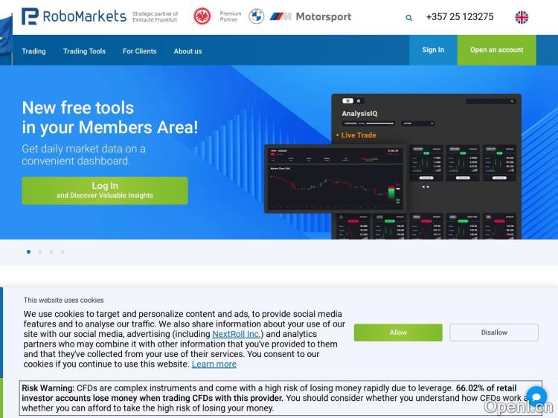Viewport: 558px width, 418px height.
Task: Open the NextRoll Inc. link
Action: click(237, 334)
